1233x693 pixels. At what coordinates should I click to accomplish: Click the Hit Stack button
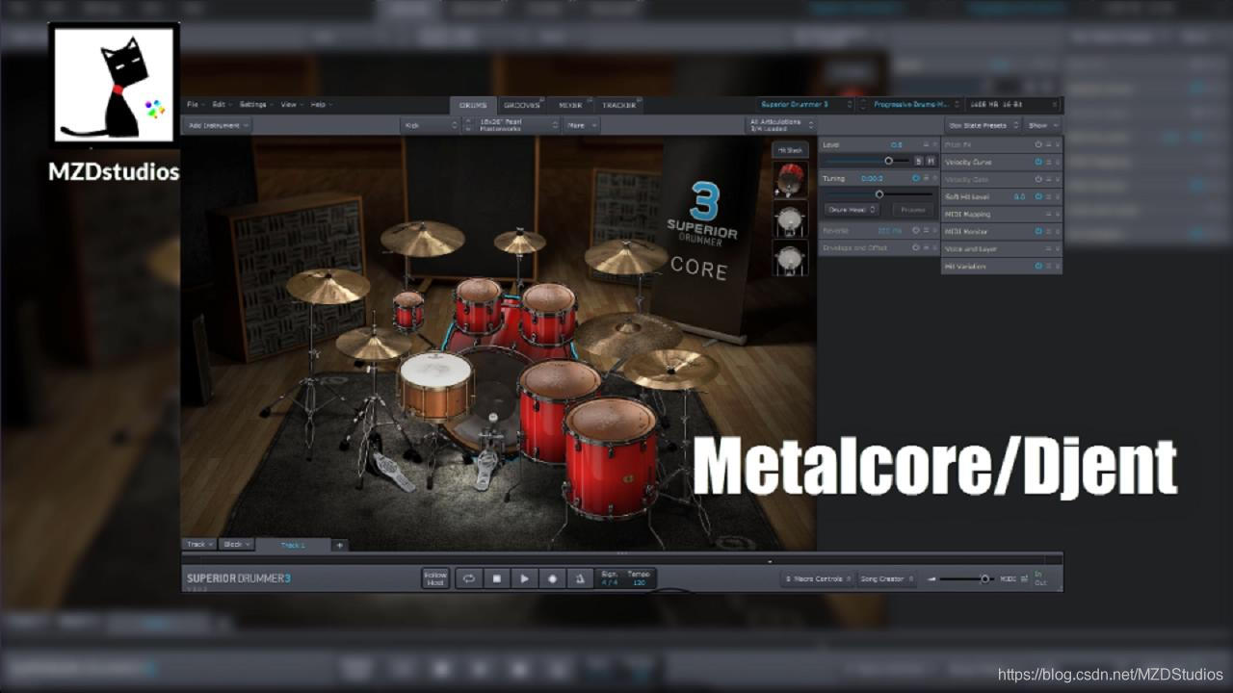790,151
